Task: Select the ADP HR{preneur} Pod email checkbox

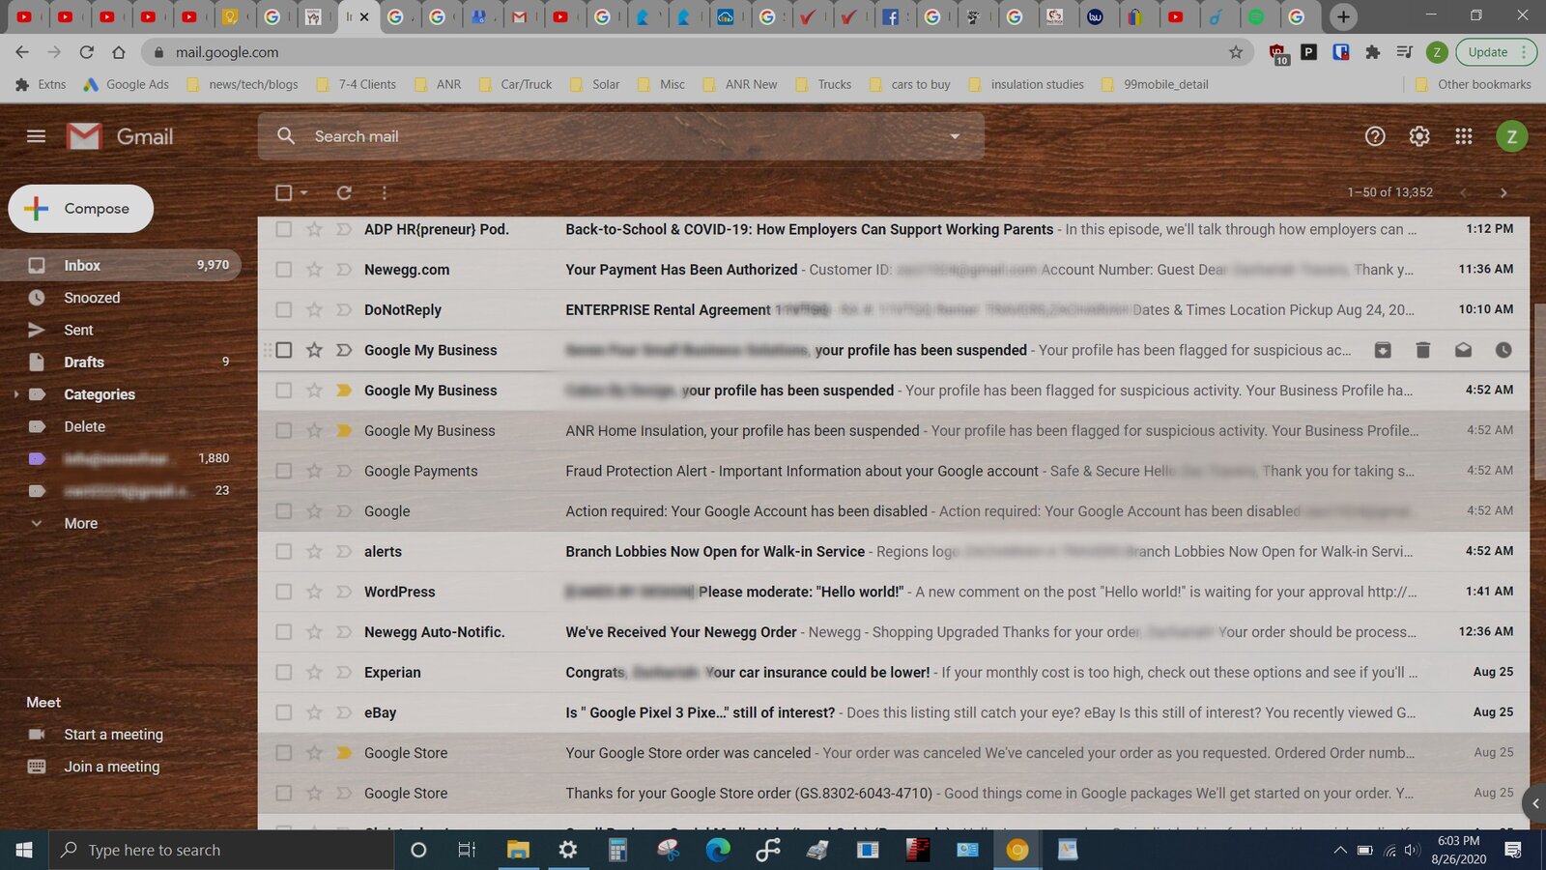Action: coord(283,229)
